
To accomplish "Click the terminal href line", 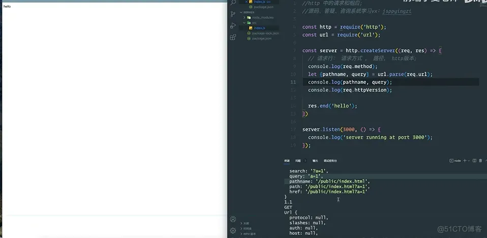I will (x=329, y=192).
